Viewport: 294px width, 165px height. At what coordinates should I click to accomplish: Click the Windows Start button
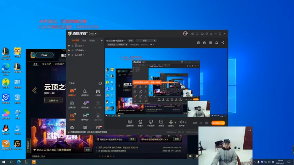(x=4, y=162)
